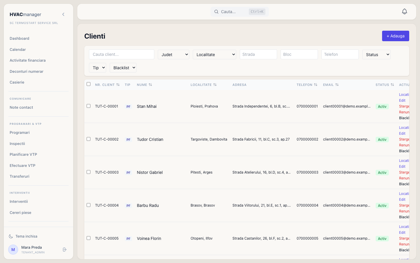Screen dimensions: 420x263
Task: Click the Telefon filter field
Action: (340, 54)
